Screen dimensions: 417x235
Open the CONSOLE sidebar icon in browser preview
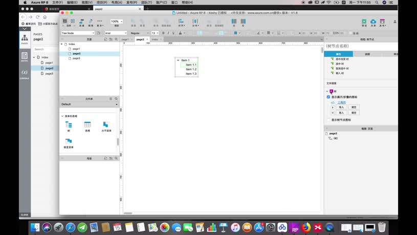point(25,74)
